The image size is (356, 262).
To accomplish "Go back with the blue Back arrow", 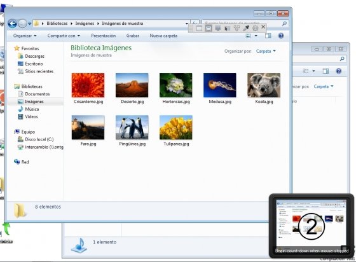I will (13, 24).
